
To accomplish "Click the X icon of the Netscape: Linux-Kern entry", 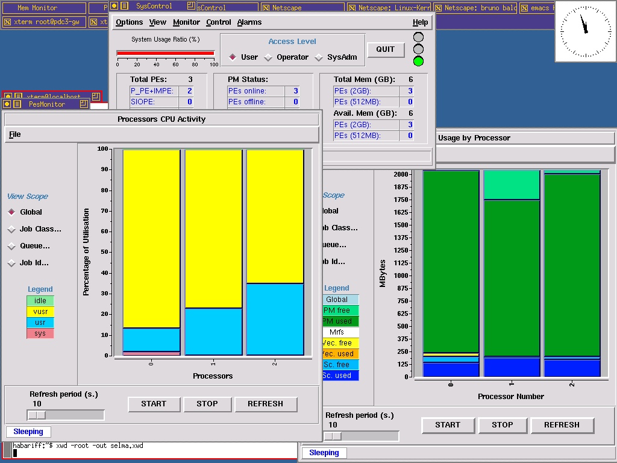I will click(352, 8).
